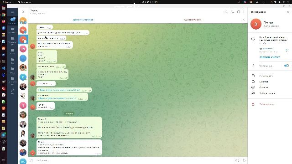Open Visual Studio Code from the dock
292x164 pixels.
3,68
